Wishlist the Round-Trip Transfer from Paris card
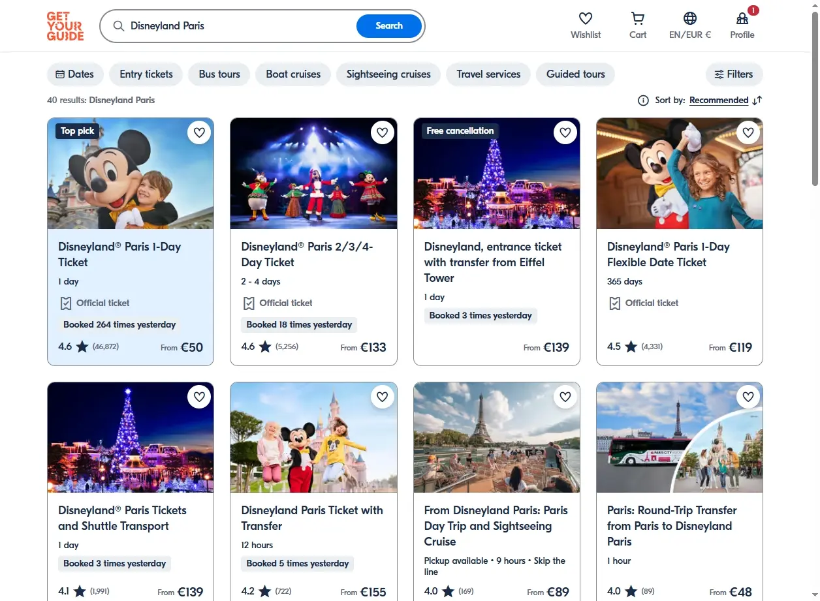 pyautogui.click(x=748, y=397)
